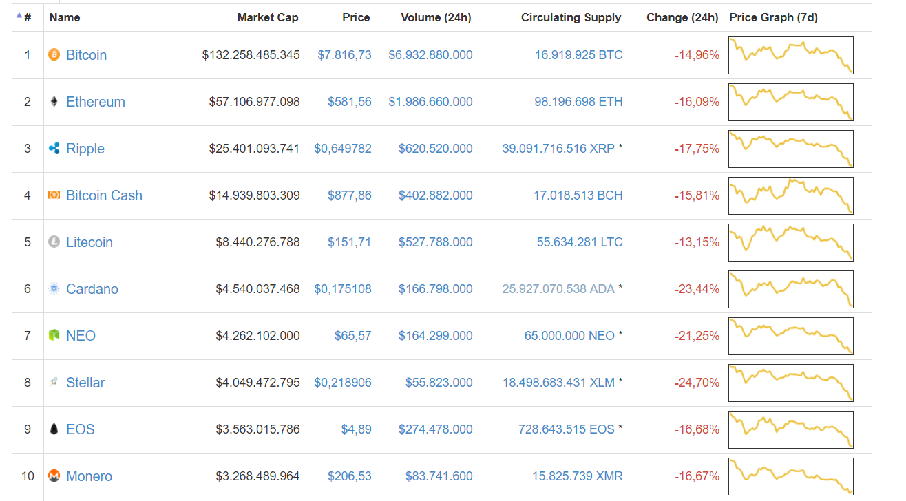Image resolution: width=906 pixels, height=501 pixels.
Task: Click the Ripple logo icon
Action: click(54, 148)
